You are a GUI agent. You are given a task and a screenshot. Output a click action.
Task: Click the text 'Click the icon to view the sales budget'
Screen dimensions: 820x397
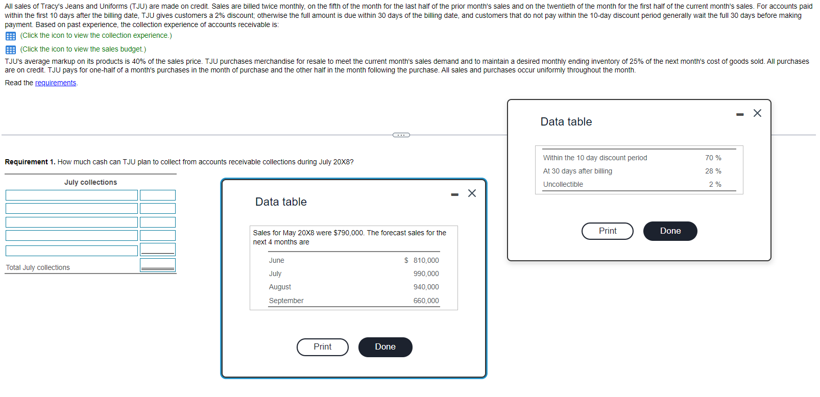(x=83, y=49)
